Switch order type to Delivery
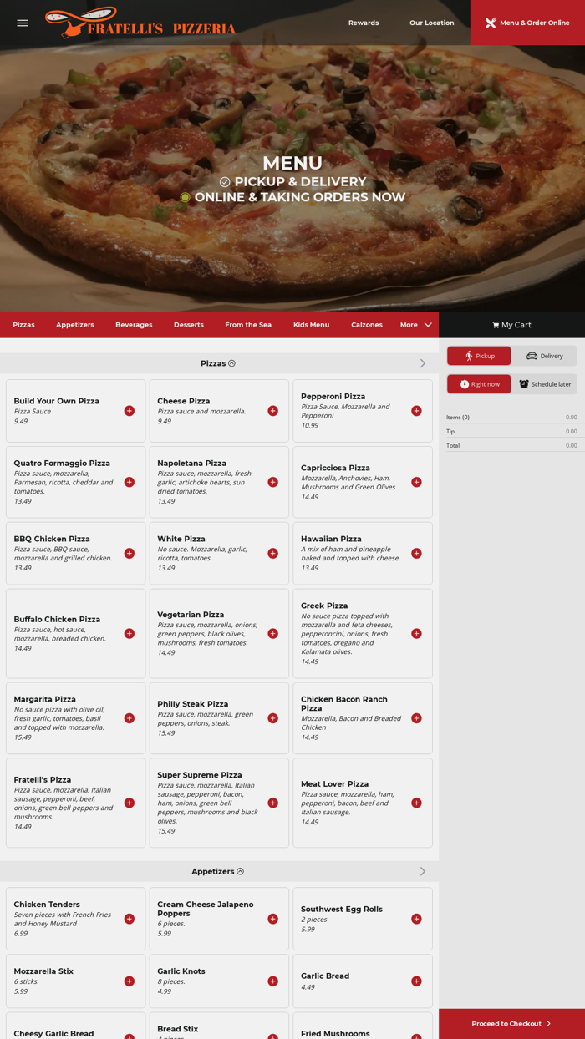This screenshot has width=585, height=1039. [x=545, y=356]
